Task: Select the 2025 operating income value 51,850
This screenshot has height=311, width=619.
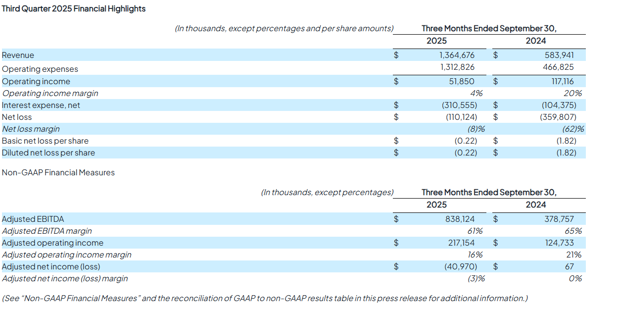Action: pos(461,81)
